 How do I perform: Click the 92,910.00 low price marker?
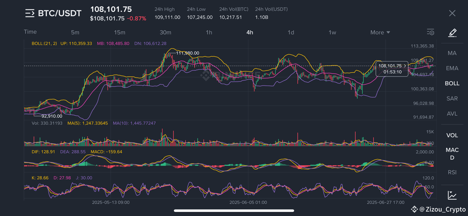(x=52, y=116)
